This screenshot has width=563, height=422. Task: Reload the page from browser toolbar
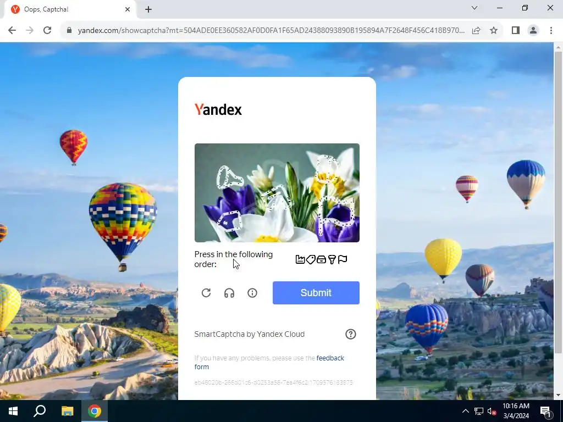47,30
